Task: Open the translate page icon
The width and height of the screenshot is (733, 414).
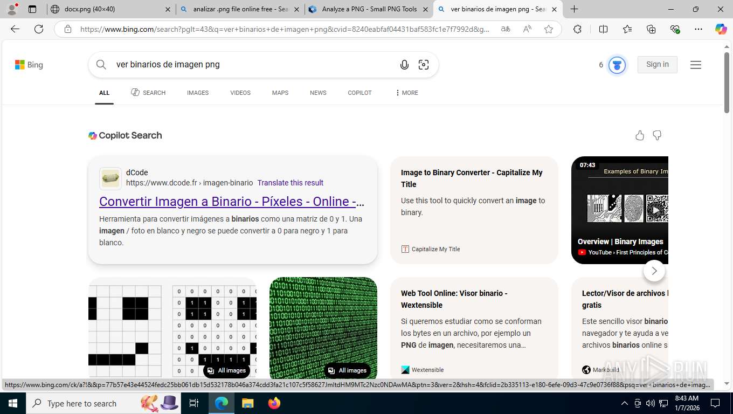Action: pyautogui.click(x=506, y=29)
